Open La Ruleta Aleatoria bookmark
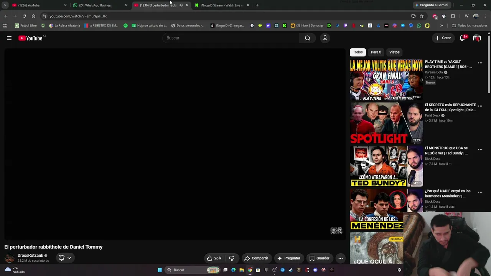 [x=64, y=26]
